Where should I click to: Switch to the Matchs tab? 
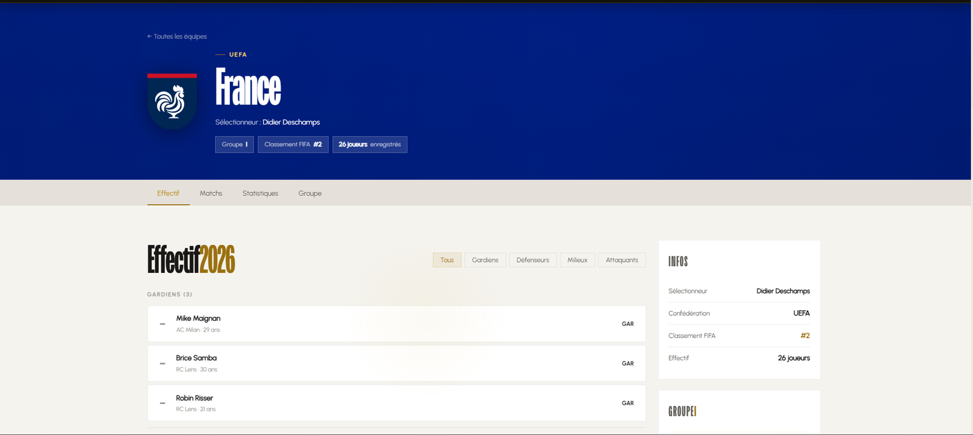pos(211,193)
